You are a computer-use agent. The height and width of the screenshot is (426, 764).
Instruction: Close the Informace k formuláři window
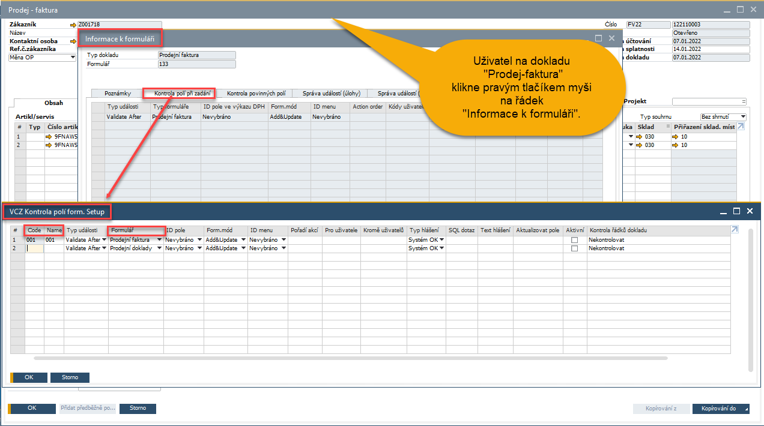[x=611, y=38]
